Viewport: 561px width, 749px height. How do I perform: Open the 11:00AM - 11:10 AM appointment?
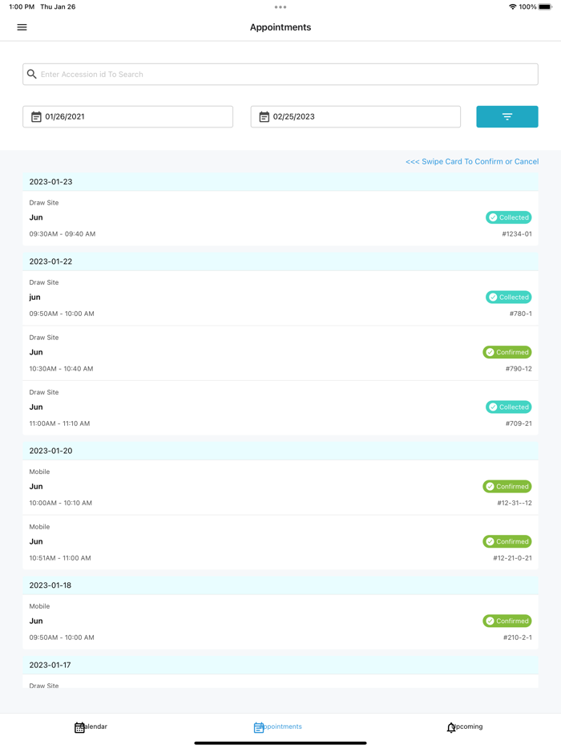coord(280,408)
